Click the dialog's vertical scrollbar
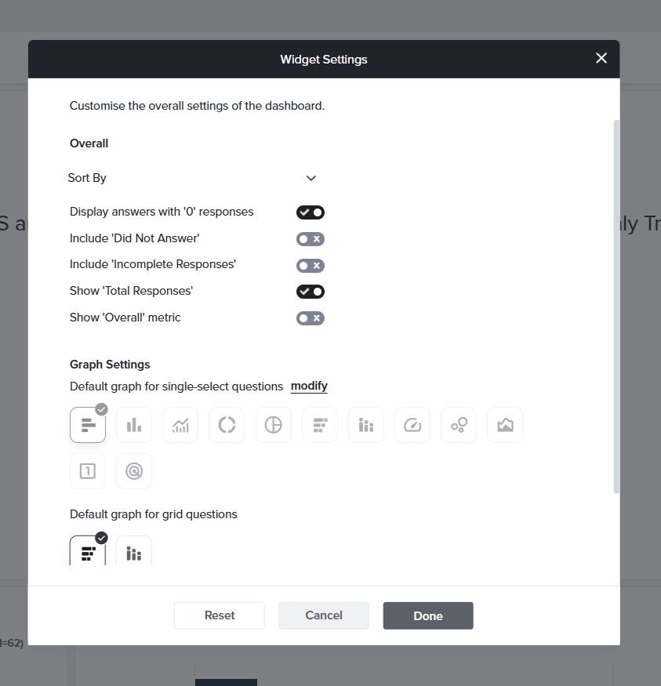This screenshot has height=686, width=661. [x=616, y=307]
